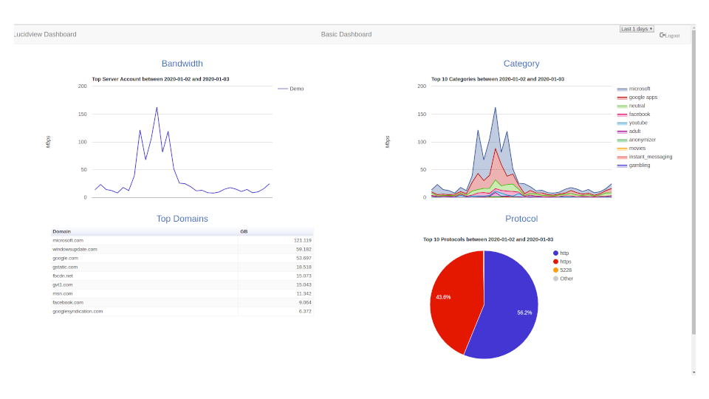Click the orange 5228 legend dot
The width and height of the screenshot is (709, 399).
tap(555, 270)
